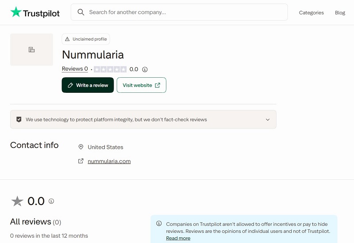This screenshot has width=354, height=243.
Task: Show info next to the 0.0 header rating
Action: pos(145,69)
